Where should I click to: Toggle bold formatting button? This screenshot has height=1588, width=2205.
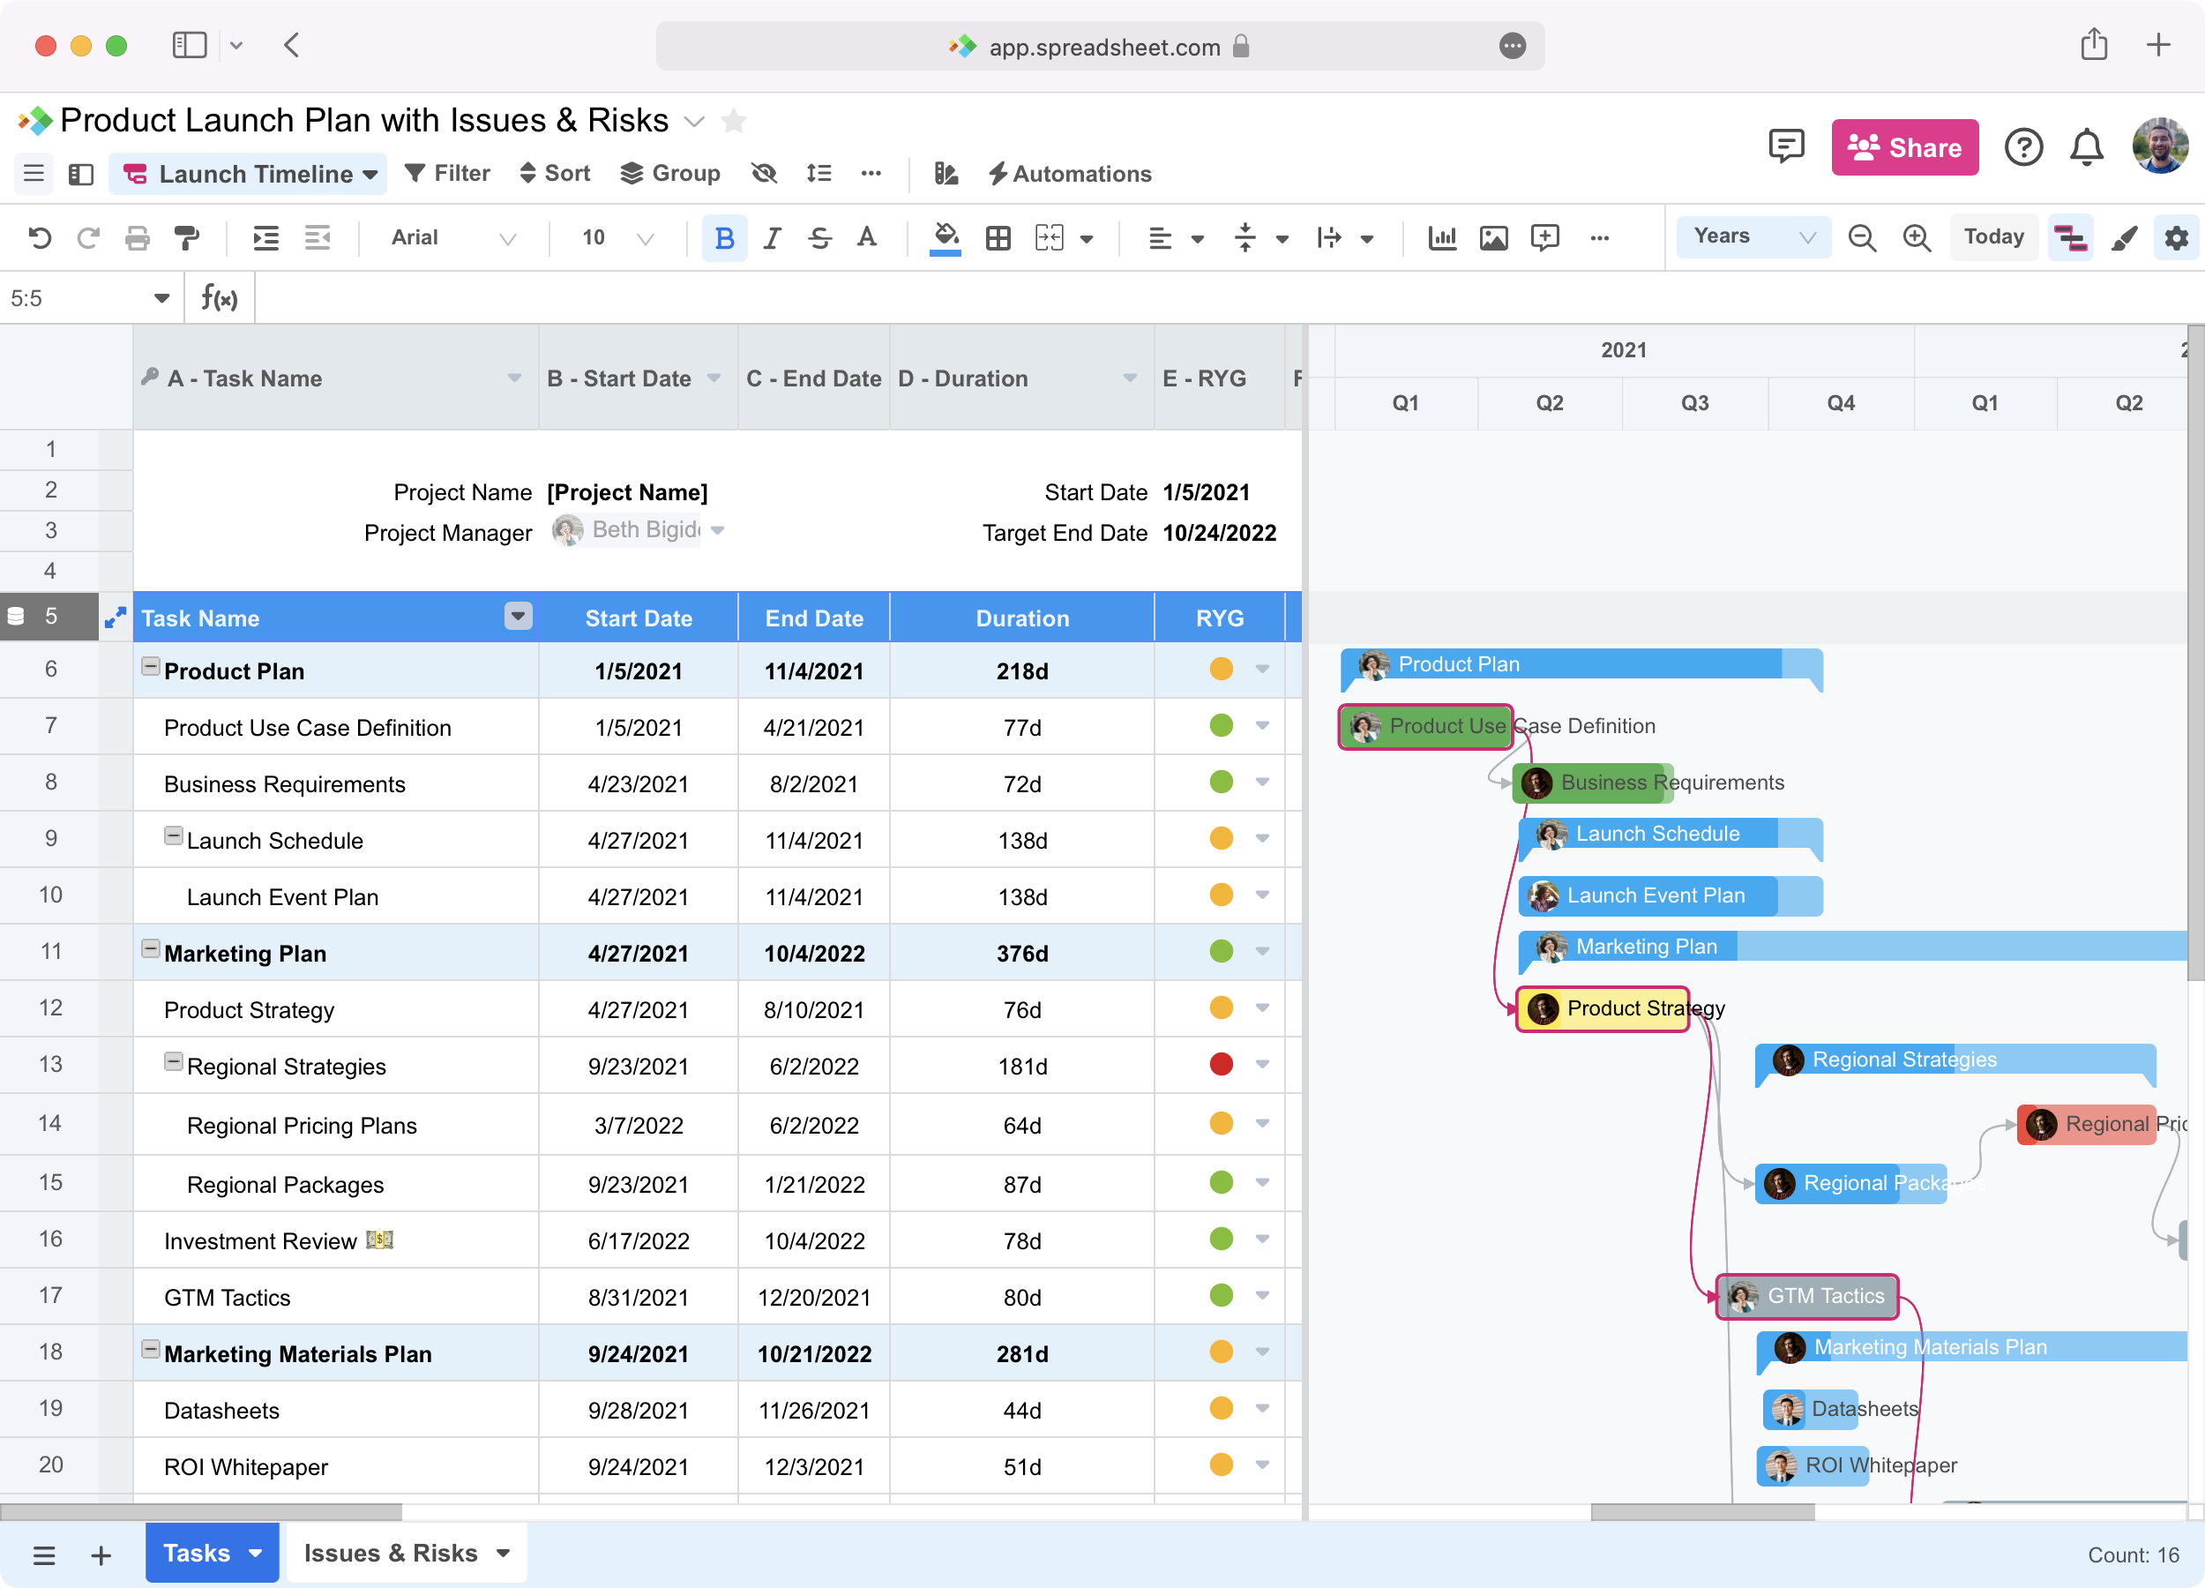point(724,237)
